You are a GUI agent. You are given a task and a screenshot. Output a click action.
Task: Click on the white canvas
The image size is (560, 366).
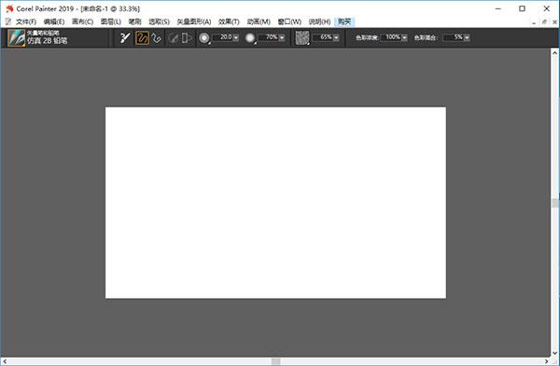tap(275, 203)
